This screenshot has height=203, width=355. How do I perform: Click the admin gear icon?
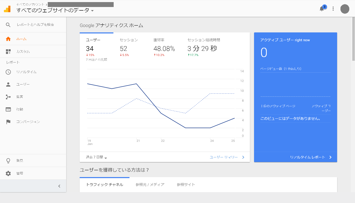[8, 173]
